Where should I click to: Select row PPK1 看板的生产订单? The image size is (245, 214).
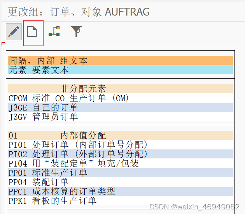(121, 200)
